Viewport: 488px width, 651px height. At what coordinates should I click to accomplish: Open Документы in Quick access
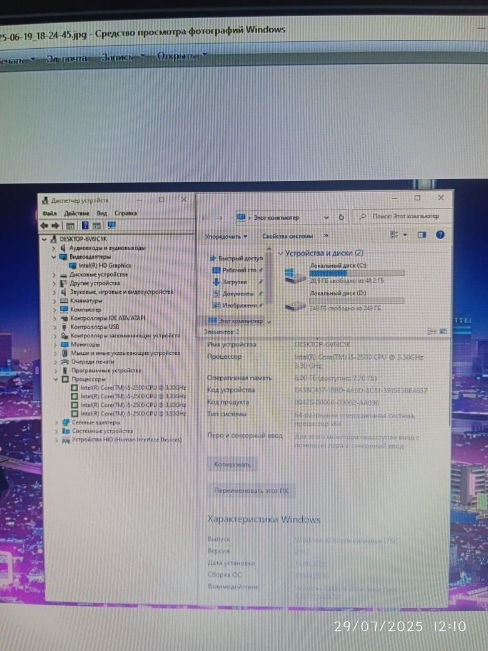point(238,294)
